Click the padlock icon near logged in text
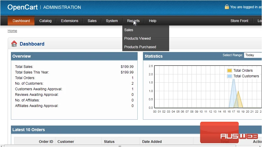 (227, 7)
